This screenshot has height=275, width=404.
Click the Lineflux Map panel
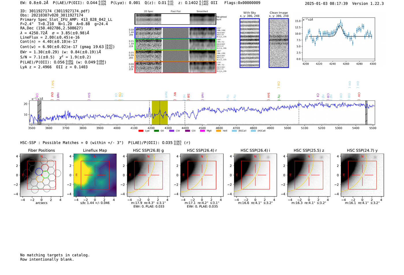(95, 175)
